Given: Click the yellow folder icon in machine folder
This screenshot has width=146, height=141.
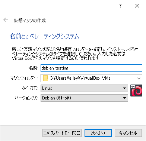Looking at the screenshot, I should tap(45, 78).
